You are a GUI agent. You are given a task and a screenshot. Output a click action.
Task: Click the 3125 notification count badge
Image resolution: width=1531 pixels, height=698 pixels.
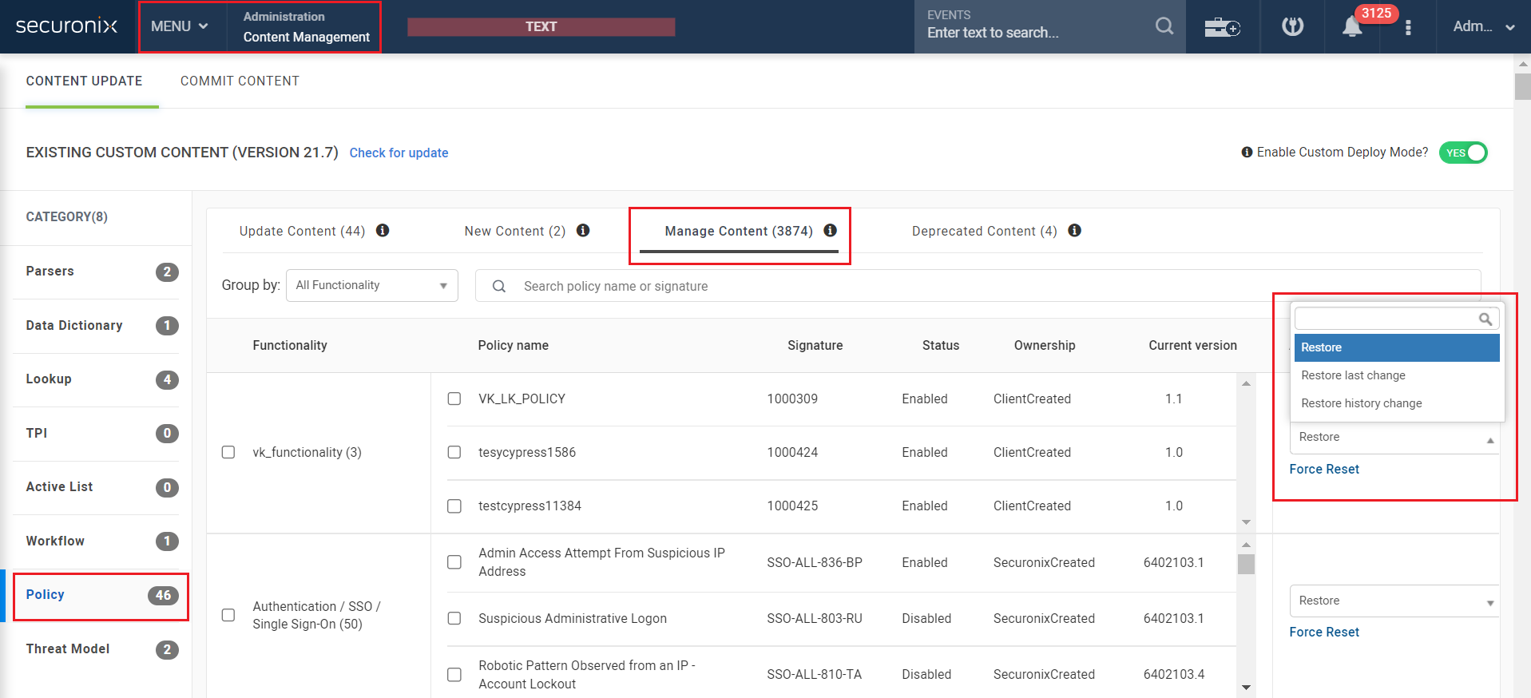pyautogui.click(x=1376, y=13)
